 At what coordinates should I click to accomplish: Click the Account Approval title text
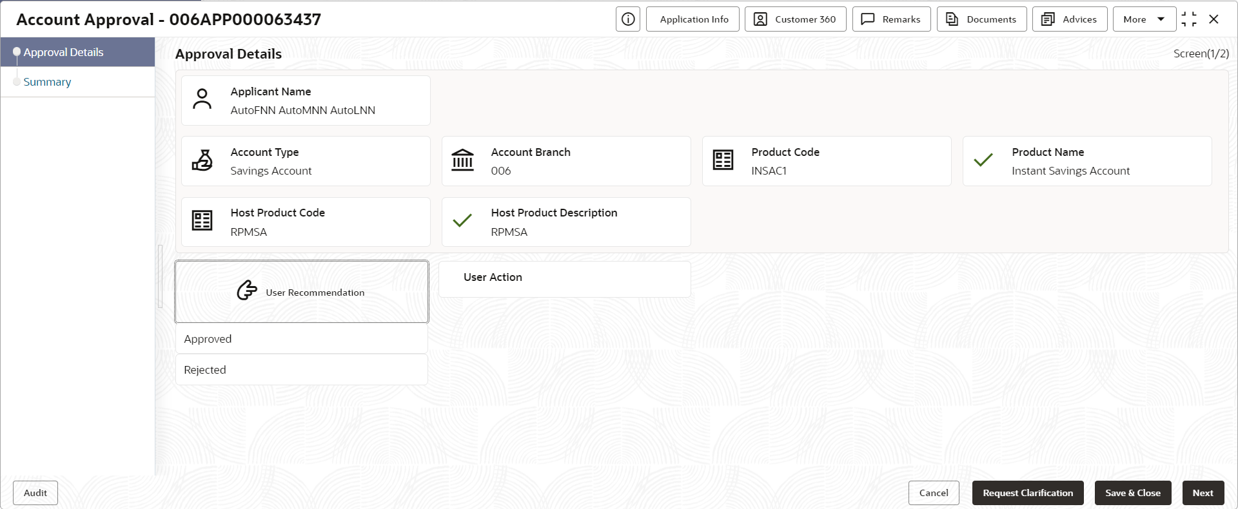[169, 19]
